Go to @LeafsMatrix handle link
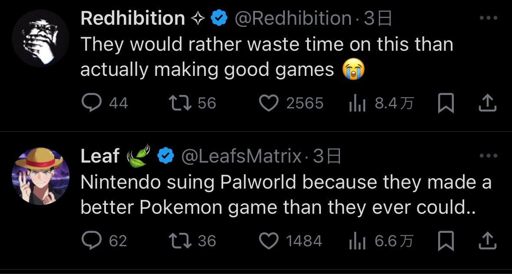The height and width of the screenshot is (274, 512). [241, 156]
